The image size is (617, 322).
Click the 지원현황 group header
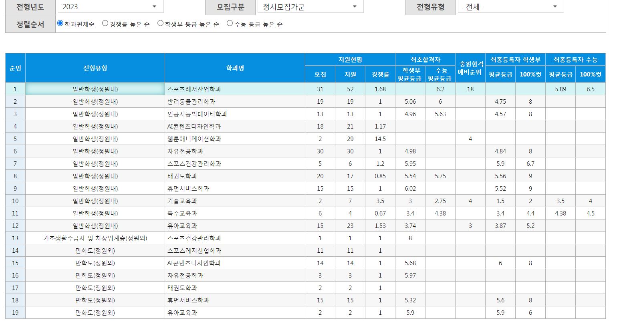[x=350, y=59]
